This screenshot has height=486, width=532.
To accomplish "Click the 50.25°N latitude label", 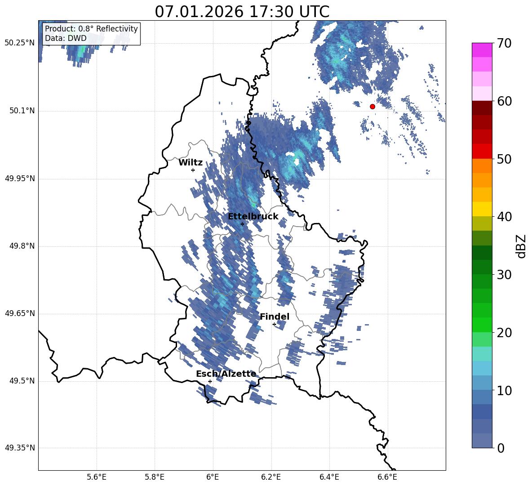I will (20, 43).
